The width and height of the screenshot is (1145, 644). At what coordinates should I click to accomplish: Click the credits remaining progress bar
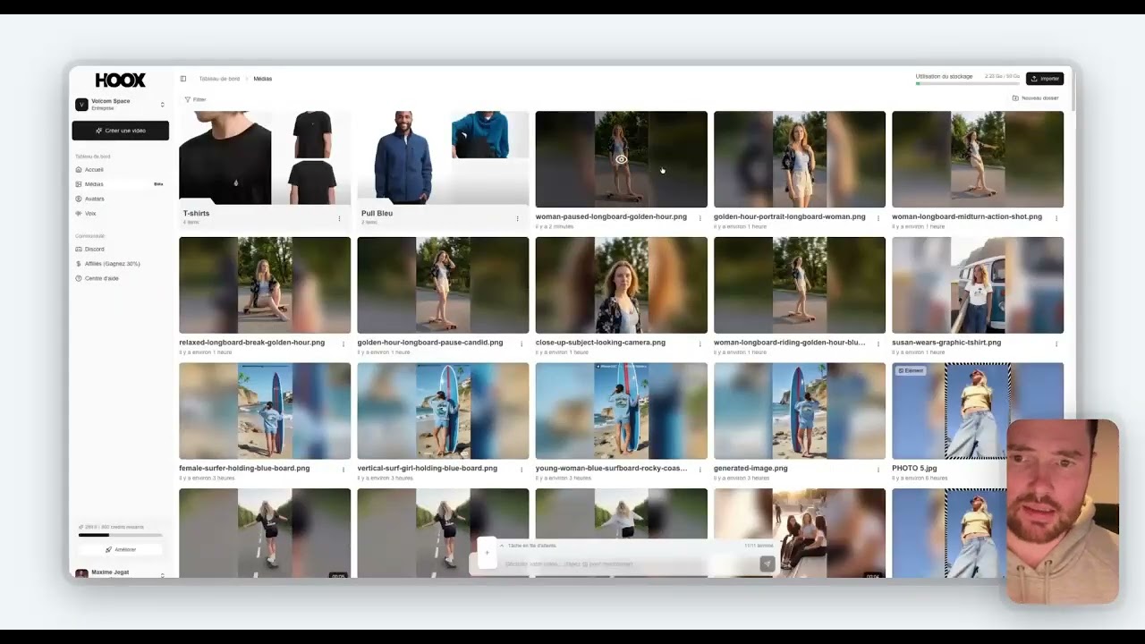pos(120,535)
